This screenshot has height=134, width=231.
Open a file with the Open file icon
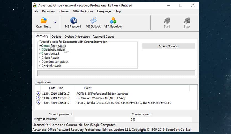coord(44,20)
